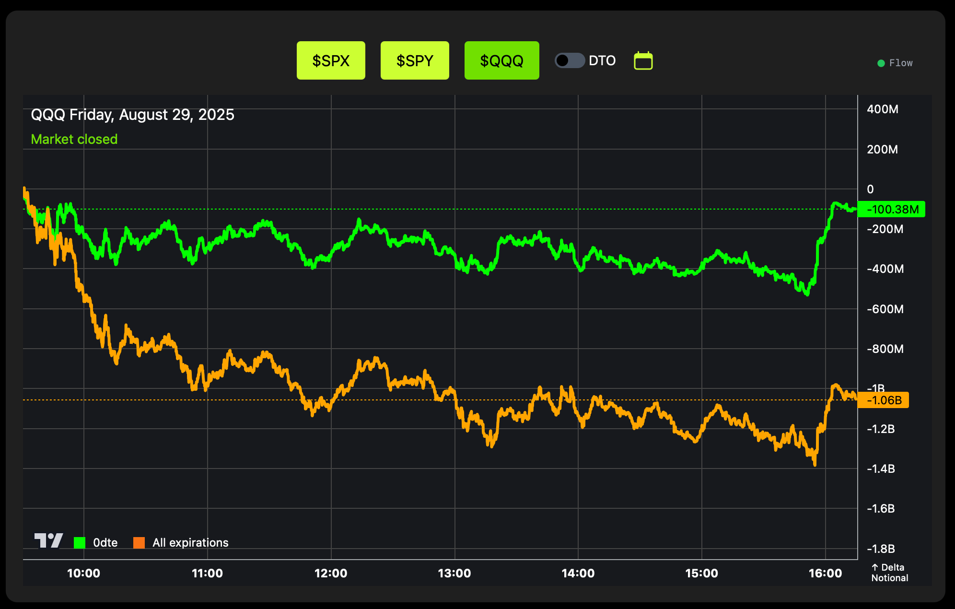Select the $SPY ticker button

point(415,60)
